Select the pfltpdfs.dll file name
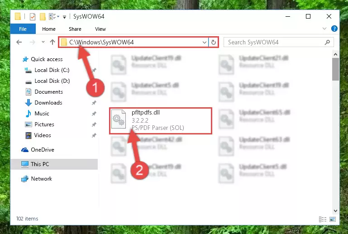 click(146, 113)
